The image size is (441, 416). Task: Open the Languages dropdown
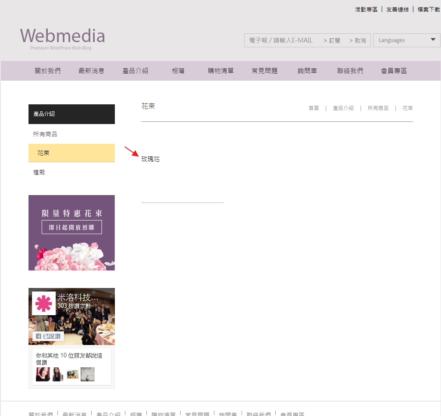pos(406,40)
